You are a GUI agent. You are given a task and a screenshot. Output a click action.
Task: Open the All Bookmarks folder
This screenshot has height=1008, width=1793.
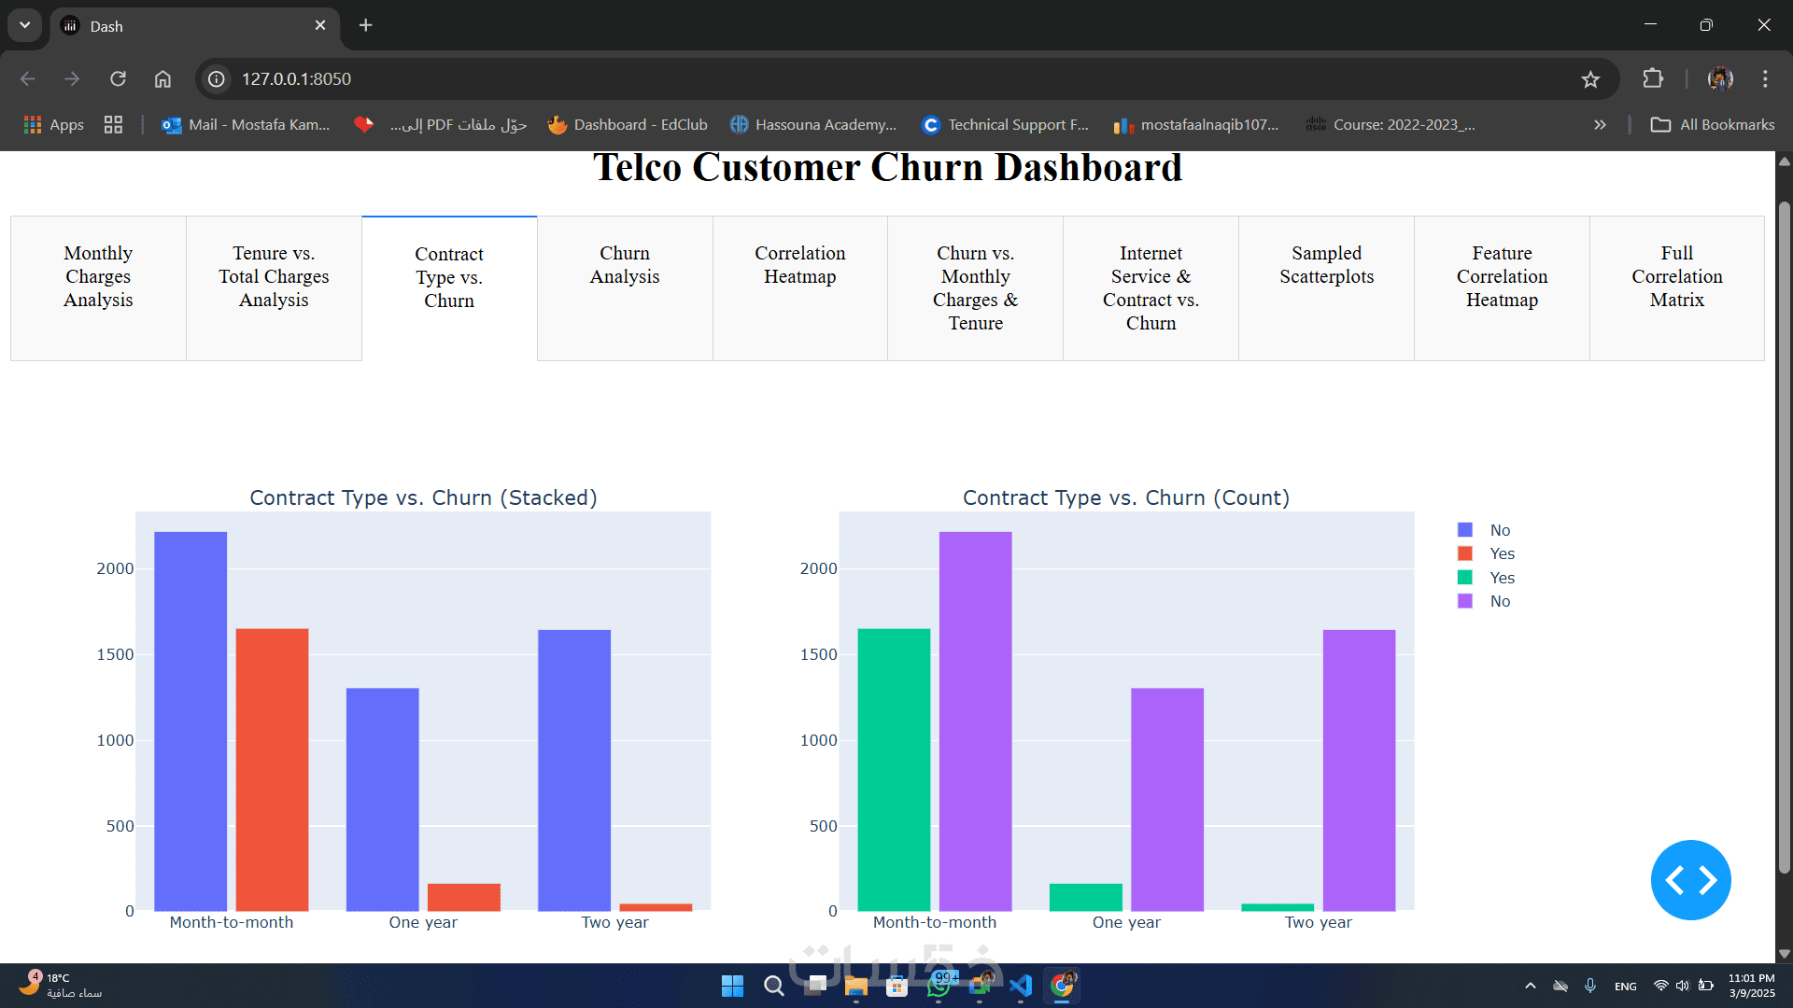tap(1713, 125)
